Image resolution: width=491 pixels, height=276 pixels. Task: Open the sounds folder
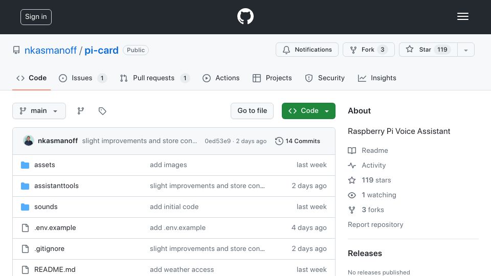46,207
